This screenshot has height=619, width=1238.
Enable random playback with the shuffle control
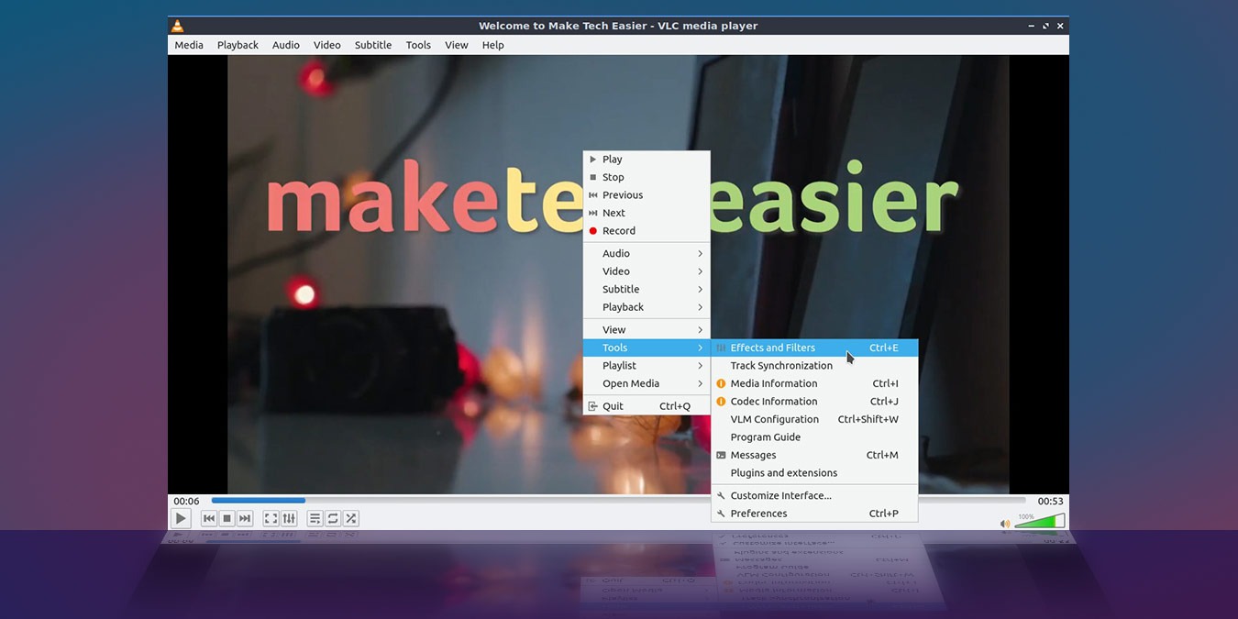point(351,518)
